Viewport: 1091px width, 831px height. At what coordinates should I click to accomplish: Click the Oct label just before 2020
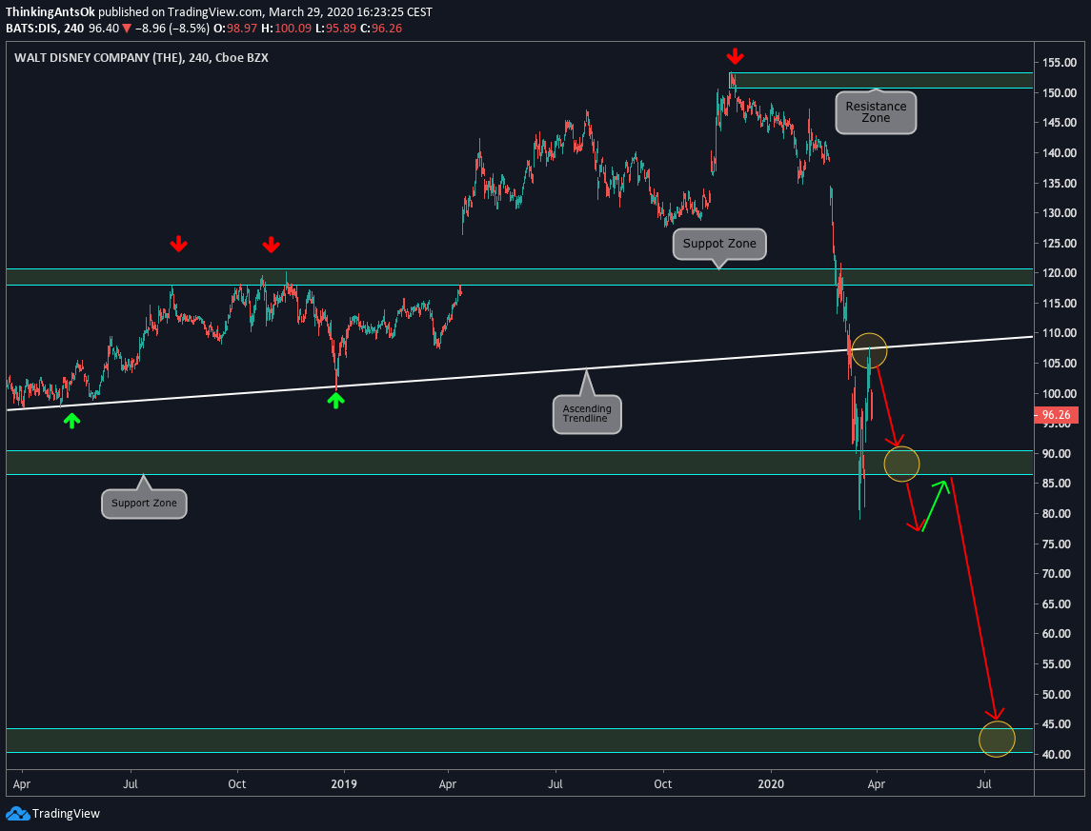(663, 783)
